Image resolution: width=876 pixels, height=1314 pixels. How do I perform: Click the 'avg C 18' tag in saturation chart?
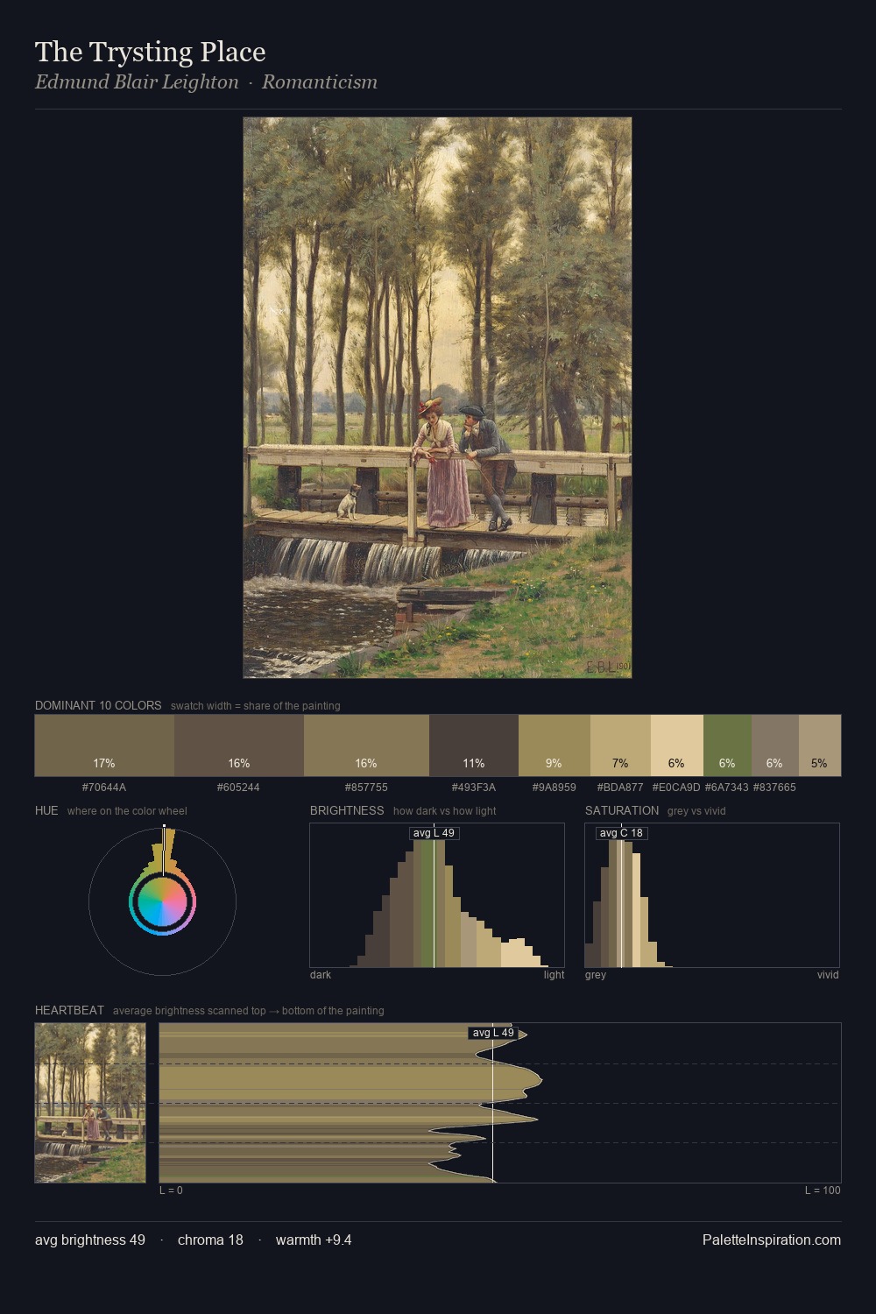click(621, 833)
